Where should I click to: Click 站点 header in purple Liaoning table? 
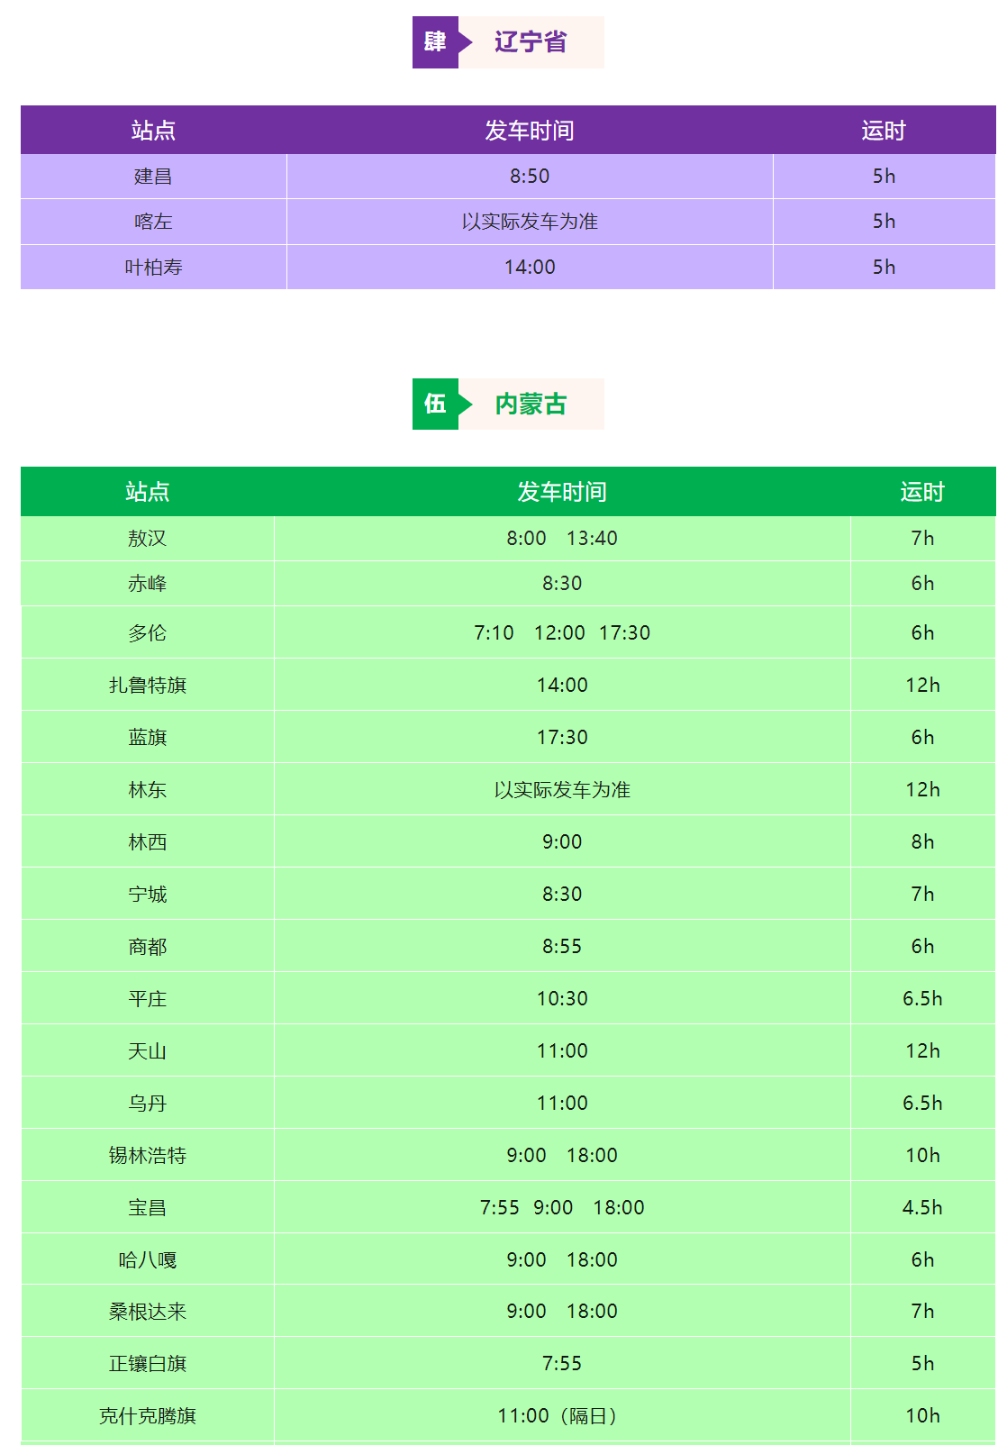point(153,131)
